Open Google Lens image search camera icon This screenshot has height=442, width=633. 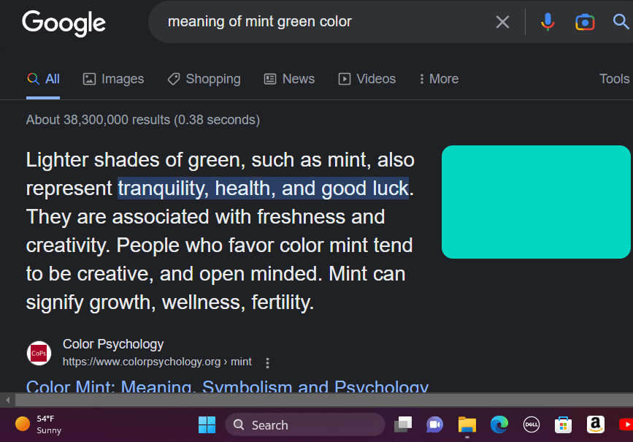pyautogui.click(x=585, y=22)
